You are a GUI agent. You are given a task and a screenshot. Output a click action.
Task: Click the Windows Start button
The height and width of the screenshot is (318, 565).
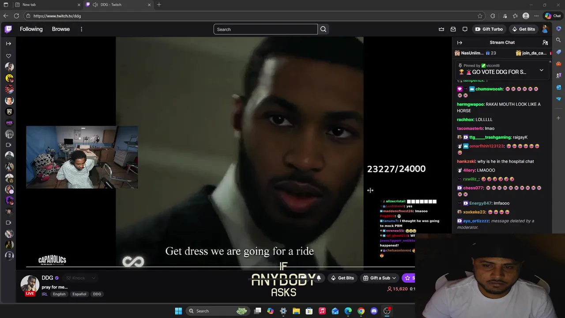click(x=178, y=311)
